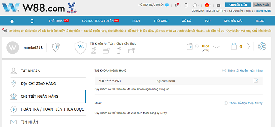Open the SLOT menu item
Screen dimensions: 275x127
[136, 21]
